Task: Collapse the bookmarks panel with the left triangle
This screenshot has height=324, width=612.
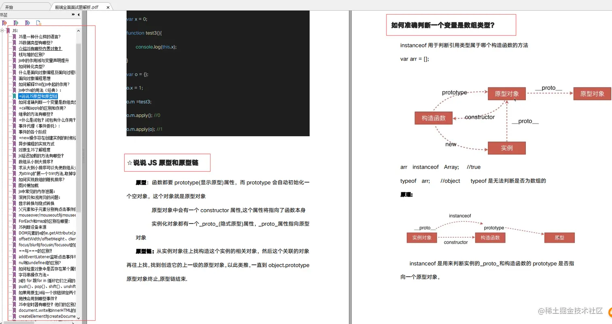Action: (x=79, y=15)
